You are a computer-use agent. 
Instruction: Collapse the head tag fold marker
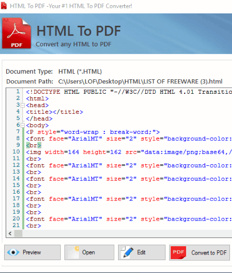pos(23,105)
